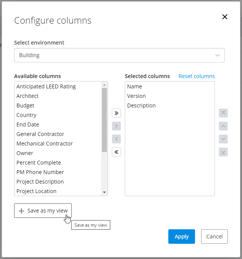Close the Configure columns dialog

pyautogui.click(x=225, y=17)
